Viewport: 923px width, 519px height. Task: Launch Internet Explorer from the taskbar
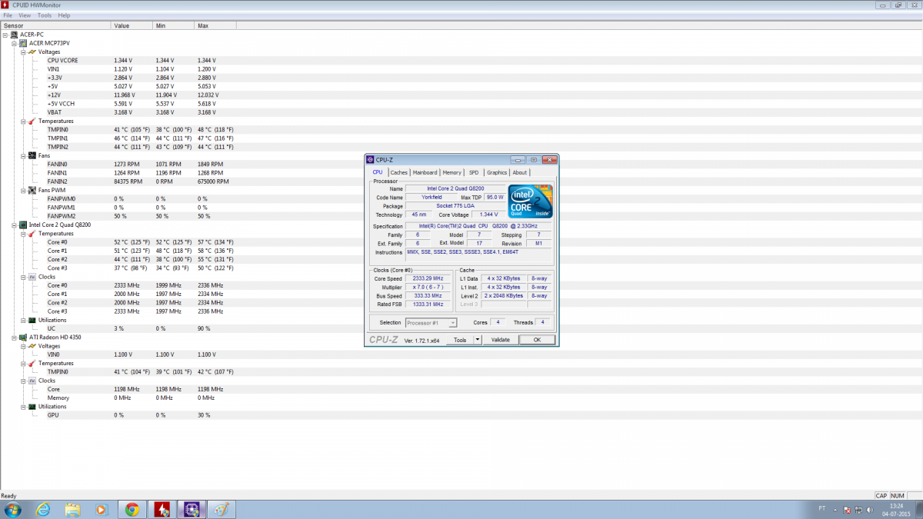pyautogui.click(x=43, y=509)
